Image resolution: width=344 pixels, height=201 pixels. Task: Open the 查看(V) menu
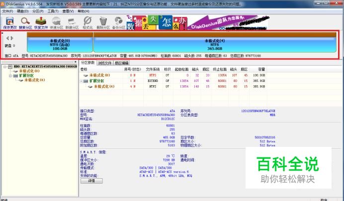click(x=68, y=11)
